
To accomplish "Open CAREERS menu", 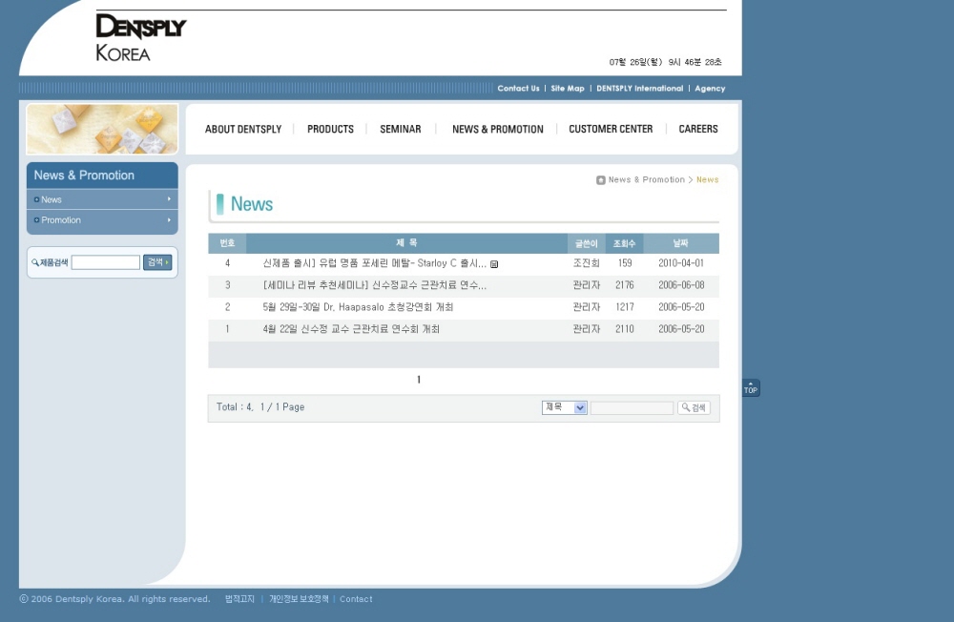I will click(x=698, y=129).
